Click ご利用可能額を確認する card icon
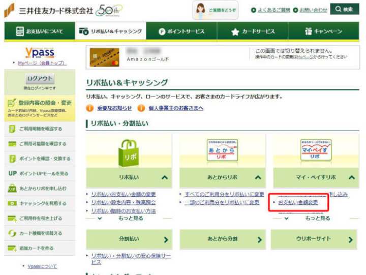Viewport: 366px width, 275px height. tap(12, 144)
